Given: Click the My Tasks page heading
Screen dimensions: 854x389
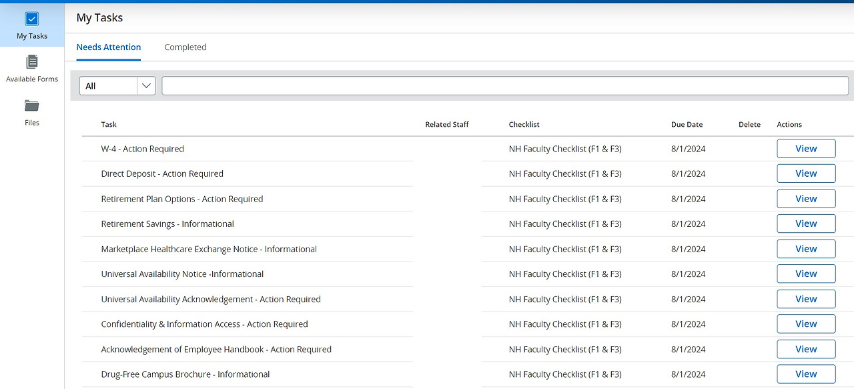Looking at the screenshot, I should [x=99, y=18].
